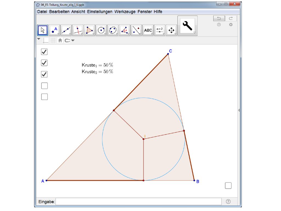The image size is (281, 211).
Task: Select the Line through two points tool
Action: pyautogui.click(x=66, y=30)
